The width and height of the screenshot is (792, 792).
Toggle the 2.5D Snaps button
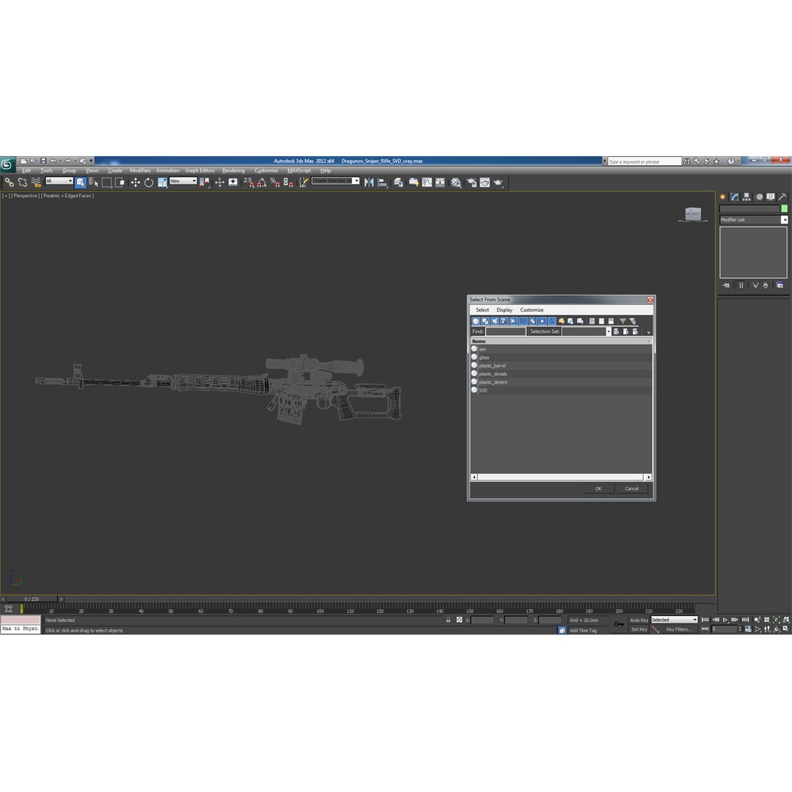pyautogui.click(x=249, y=183)
